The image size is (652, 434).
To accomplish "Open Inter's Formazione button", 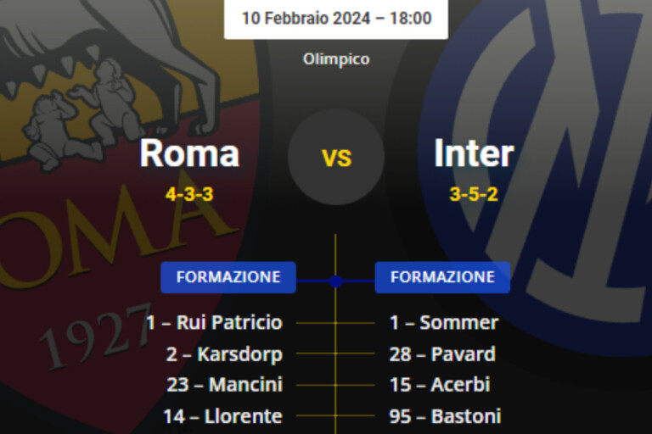I will coord(442,277).
